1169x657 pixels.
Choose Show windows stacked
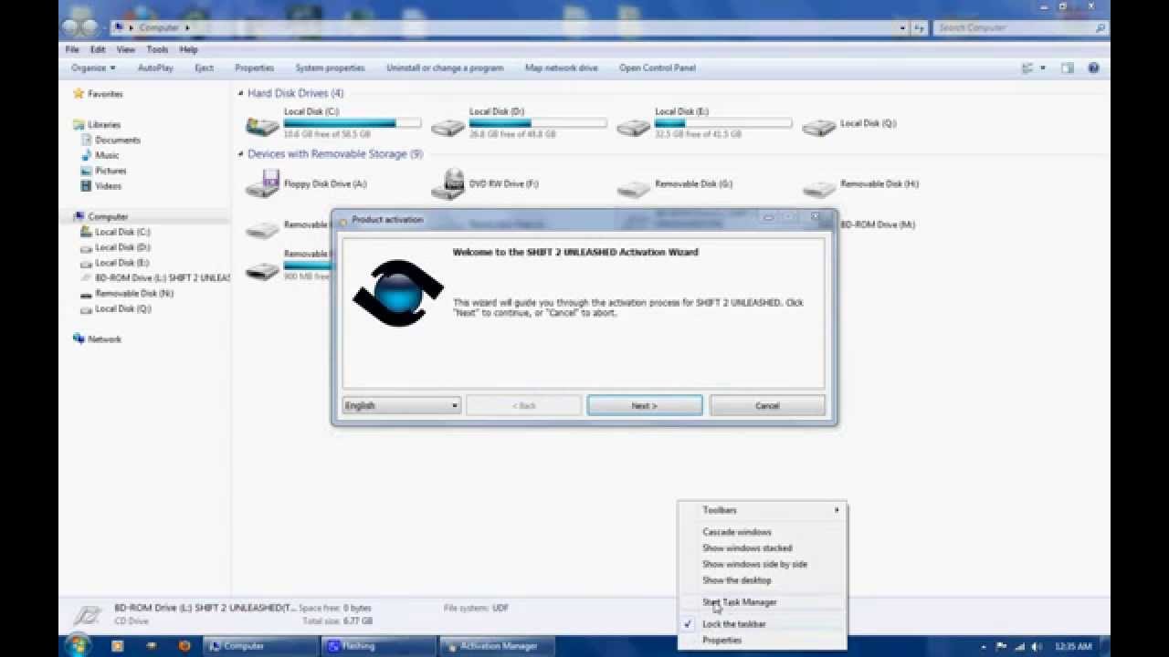tap(747, 548)
